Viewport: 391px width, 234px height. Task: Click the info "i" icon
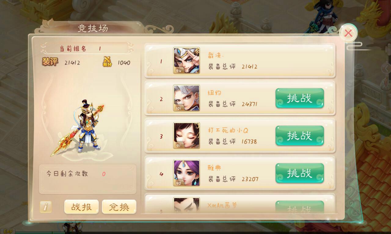pyautogui.click(x=45, y=207)
